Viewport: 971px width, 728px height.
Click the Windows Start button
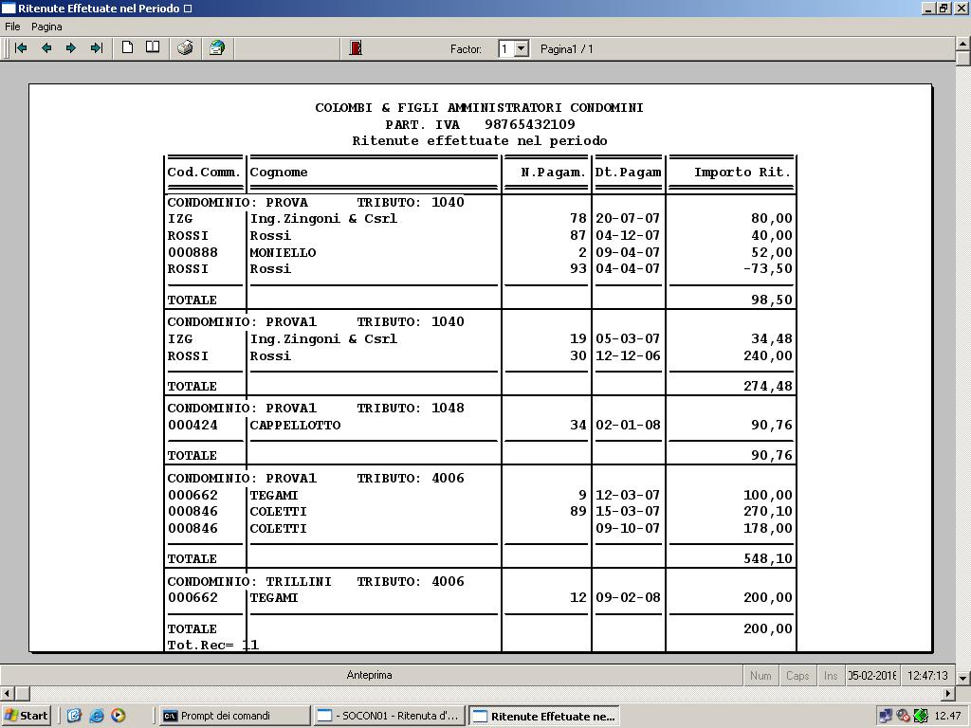[x=26, y=716]
